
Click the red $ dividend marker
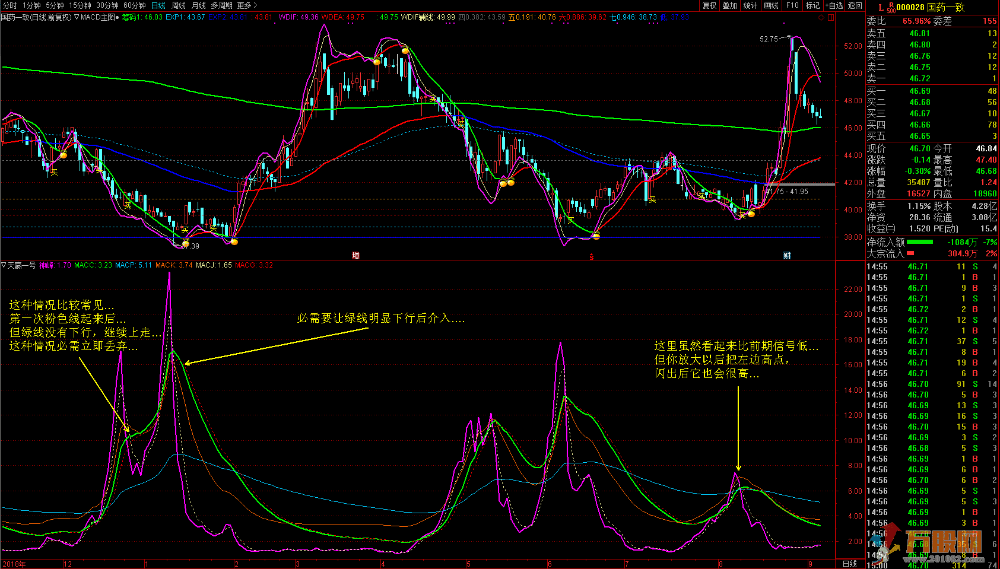tap(591, 256)
